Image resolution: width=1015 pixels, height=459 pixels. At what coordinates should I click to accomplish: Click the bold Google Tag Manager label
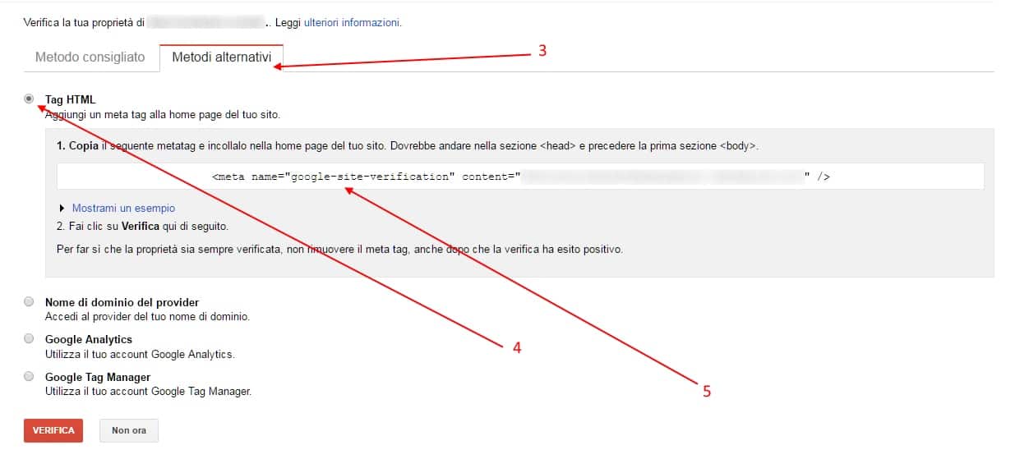tap(97, 377)
